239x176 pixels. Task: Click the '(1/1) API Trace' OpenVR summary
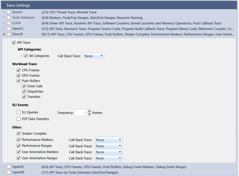point(80,172)
